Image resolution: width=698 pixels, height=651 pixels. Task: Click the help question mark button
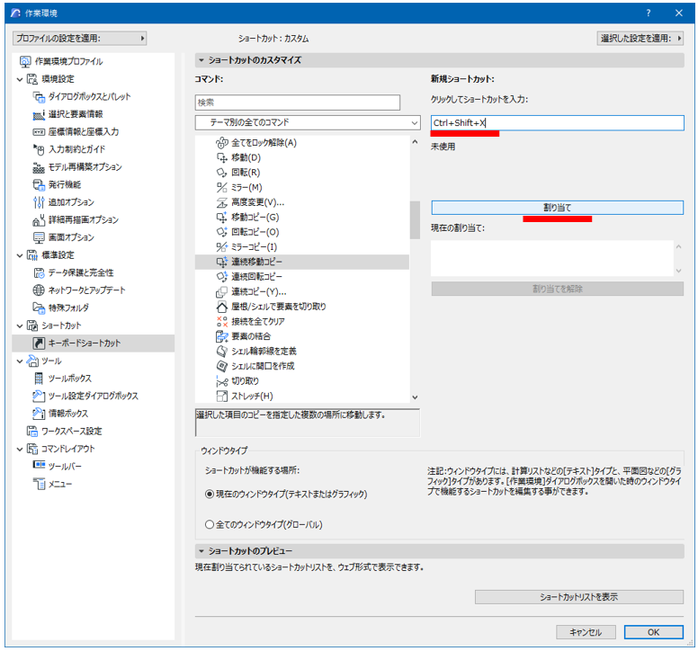click(649, 13)
